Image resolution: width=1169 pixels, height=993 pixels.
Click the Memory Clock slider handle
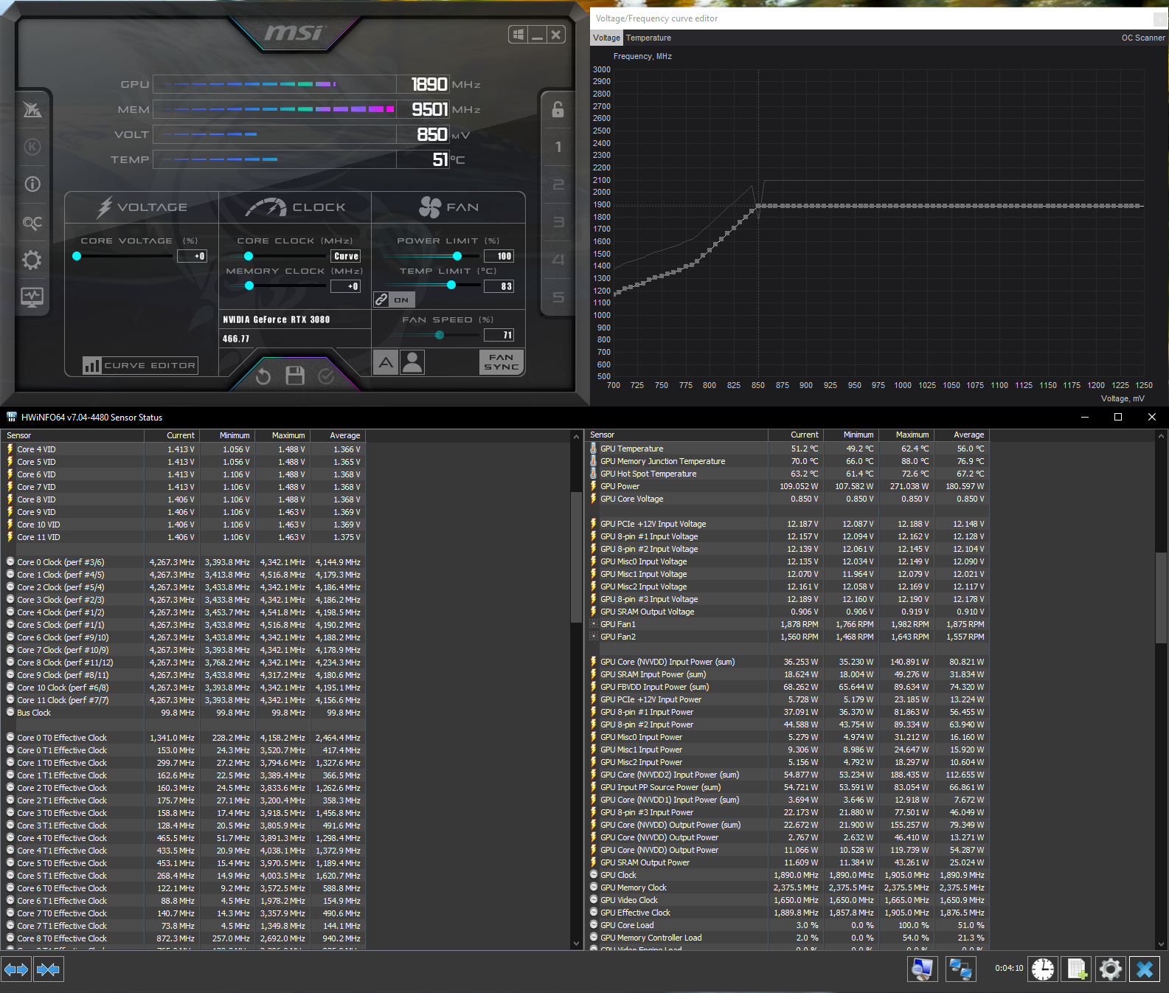(249, 286)
